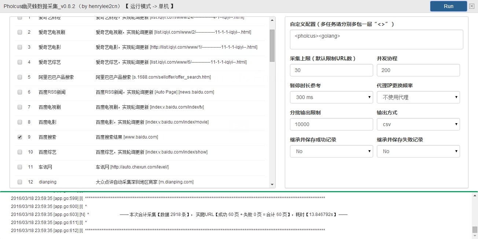Image resolution: width=478 pixels, height=239 pixels.
Task: Click log line app.go:612
Action: [x=168, y=230]
